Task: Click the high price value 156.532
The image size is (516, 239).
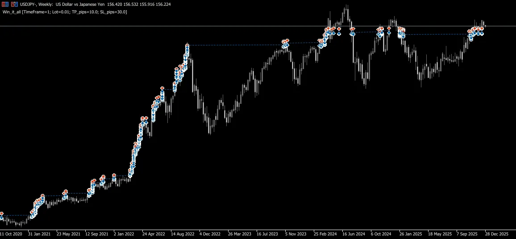Action: [131, 4]
